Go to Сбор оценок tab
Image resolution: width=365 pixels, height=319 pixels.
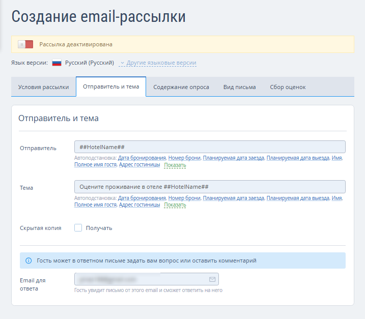click(288, 87)
